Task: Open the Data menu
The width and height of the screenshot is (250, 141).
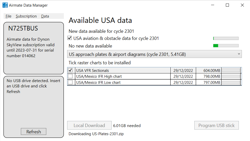Action: point(45,16)
